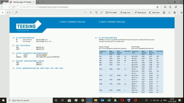Open File Explorer from taskbar
The height and width of the screenshot is (103, 184).
tap(96, 100)
